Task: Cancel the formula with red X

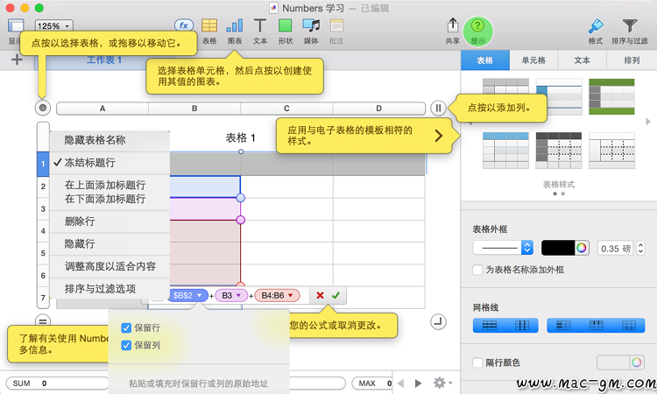Action: coord(320,295)
